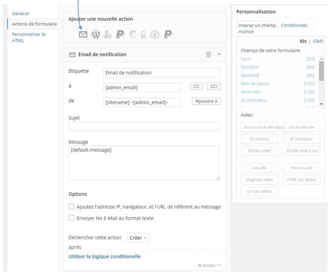This screenshot has height=275, width=331.
Task: Add a user registration action icon
Action: (108, 35)
